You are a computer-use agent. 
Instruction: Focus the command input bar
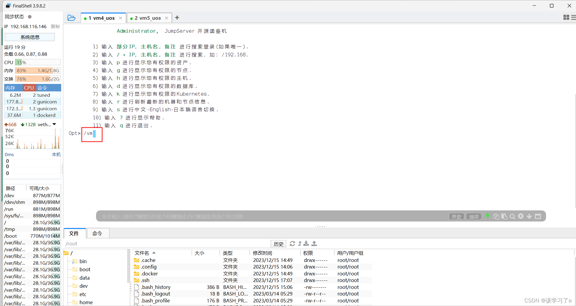[270, 216]
